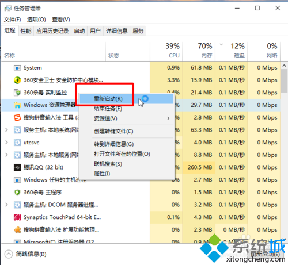Click the 服务主机: DCOM gear icon

(x=17, y=205)
